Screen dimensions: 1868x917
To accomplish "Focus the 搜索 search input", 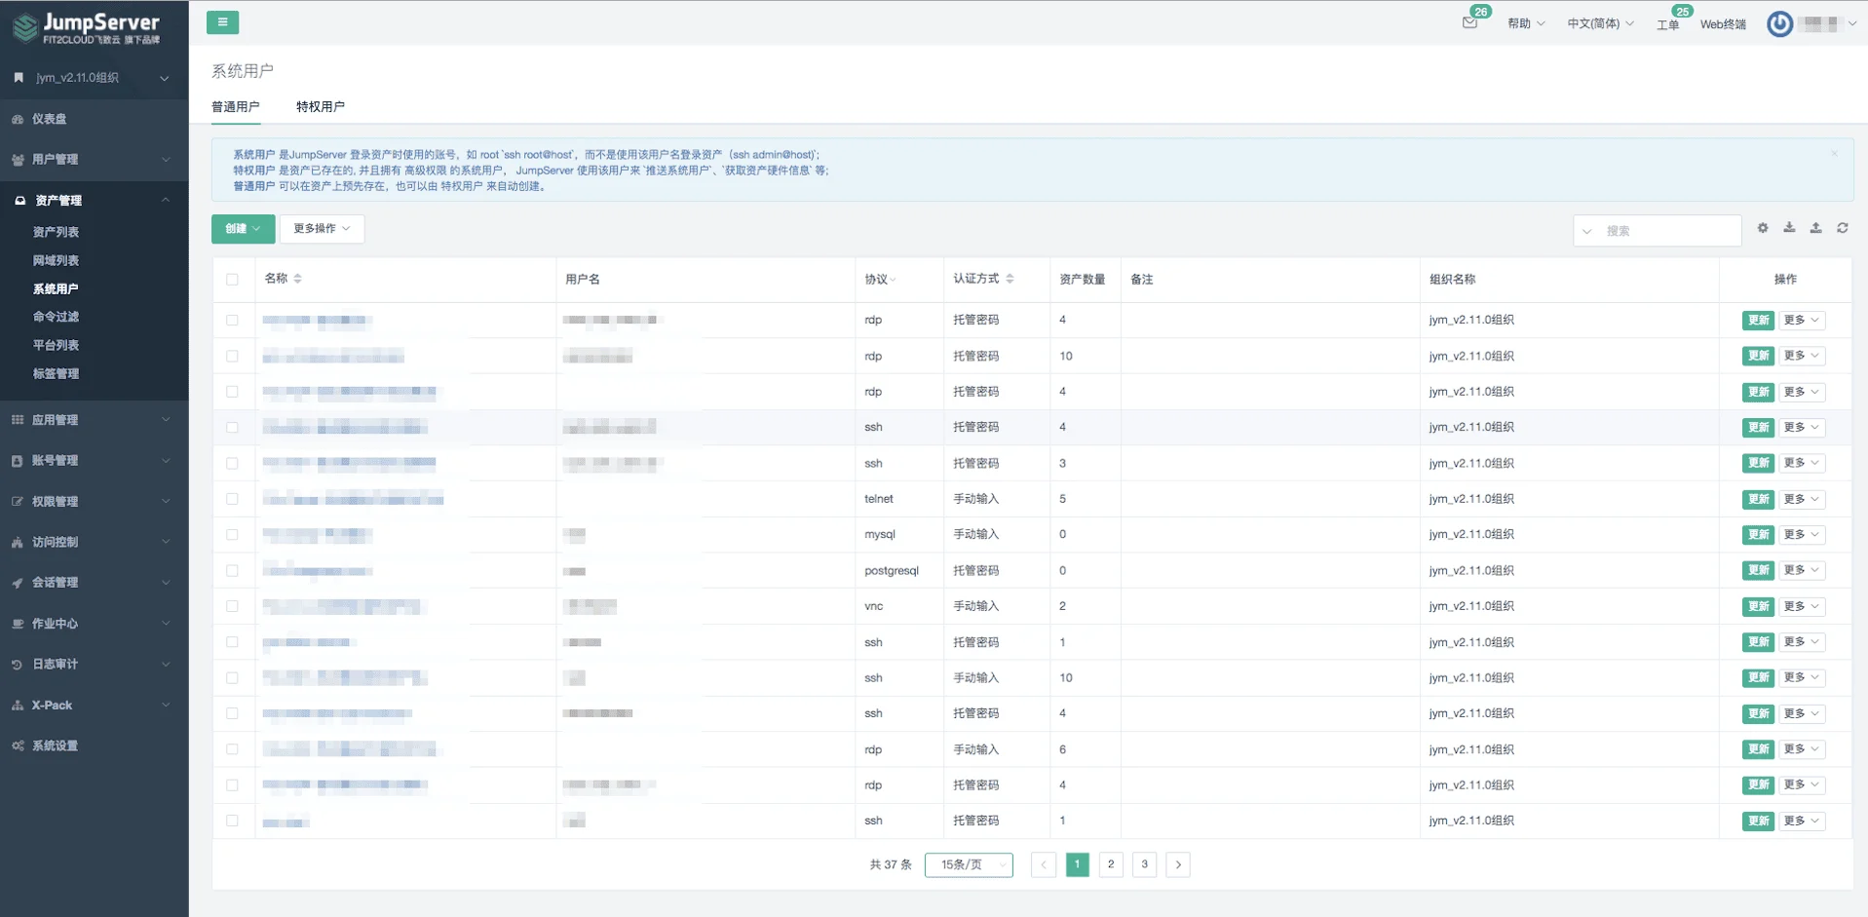I will pyautogui.click(x=1670, y=231).
